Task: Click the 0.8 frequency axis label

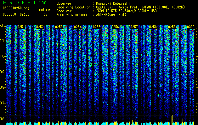Action: pyautogui.click(x=3, y=87)
